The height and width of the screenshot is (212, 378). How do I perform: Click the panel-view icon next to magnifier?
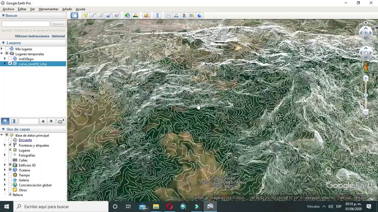pyautogui.click(x=13, y=121)
